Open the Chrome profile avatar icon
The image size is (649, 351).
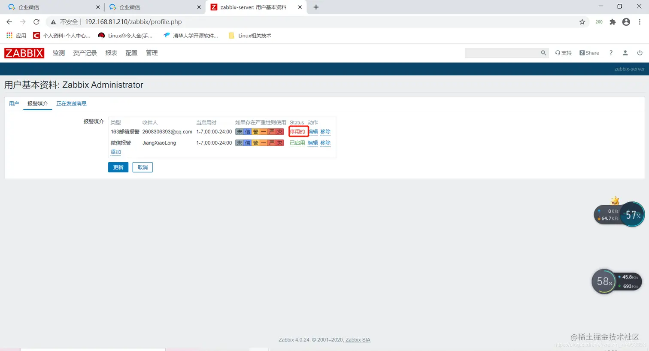point(626,22)
